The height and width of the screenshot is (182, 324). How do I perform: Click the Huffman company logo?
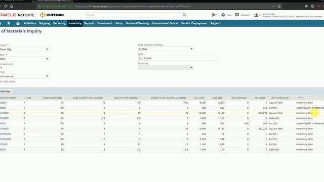52,15
